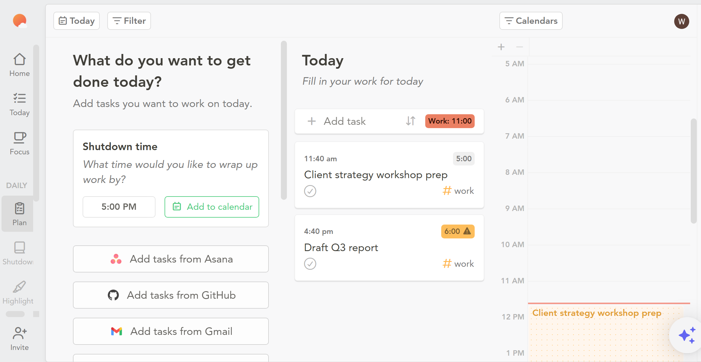The width and height of the screenshot is (701, 362).
Task: Click the Add task field
Action: [345, 121]
